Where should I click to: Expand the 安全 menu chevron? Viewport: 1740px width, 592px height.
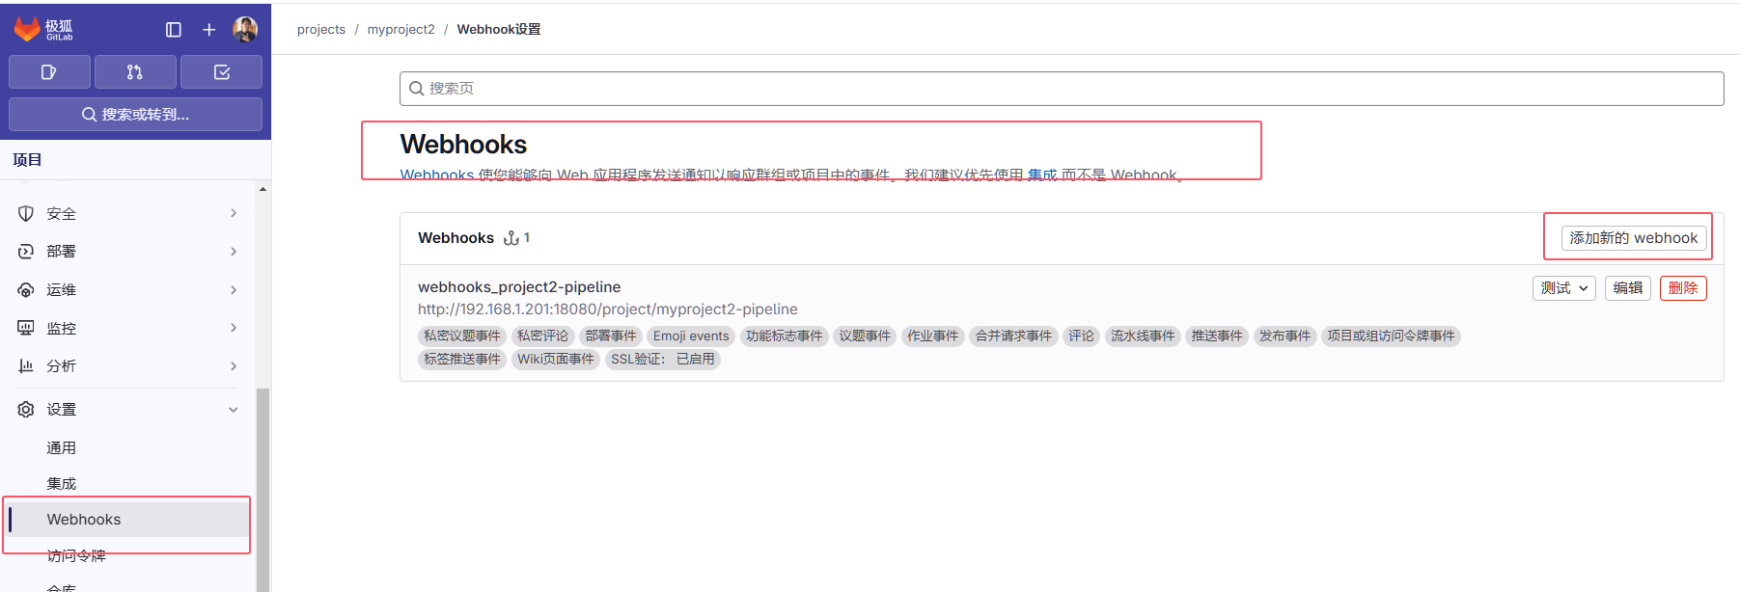click(234, 213)
